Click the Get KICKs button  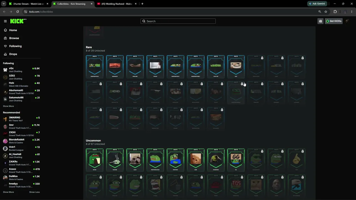334,21
